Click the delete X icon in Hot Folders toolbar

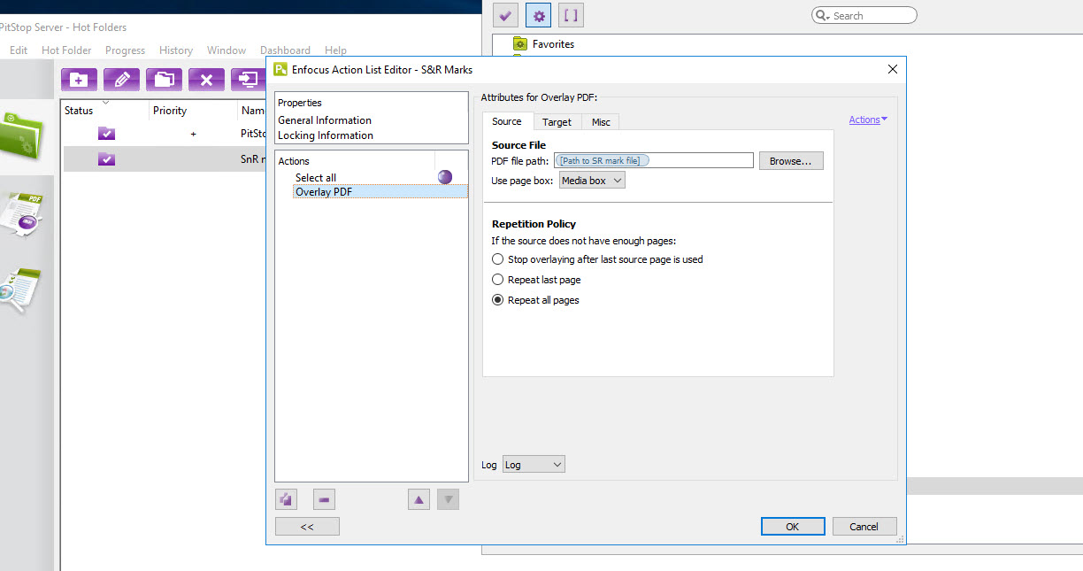[206, 80]
